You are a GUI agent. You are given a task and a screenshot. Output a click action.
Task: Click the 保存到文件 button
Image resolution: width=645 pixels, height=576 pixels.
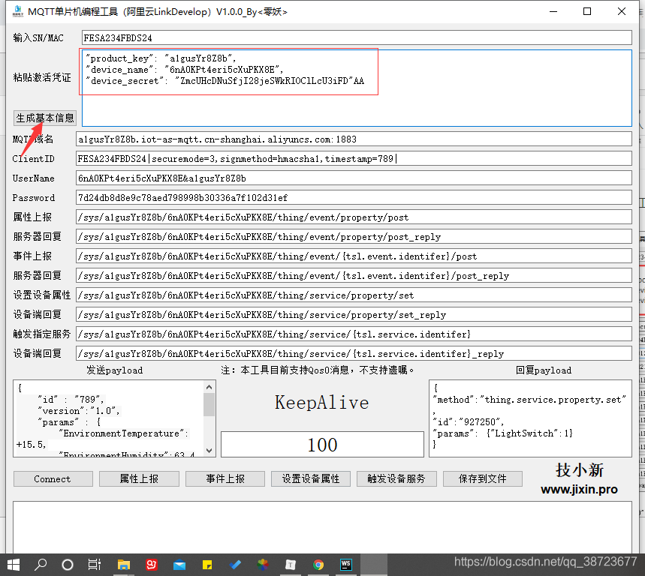pos(483,479)
